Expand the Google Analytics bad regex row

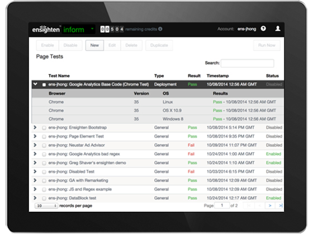click(35, 154)
